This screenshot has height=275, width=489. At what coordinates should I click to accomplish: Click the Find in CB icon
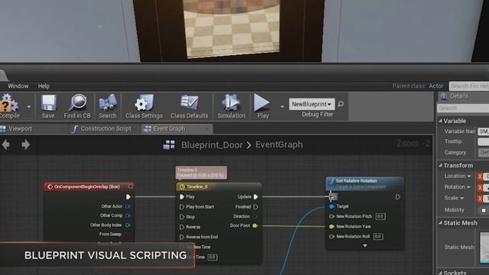pyautogui.click(x=77, y=106)
